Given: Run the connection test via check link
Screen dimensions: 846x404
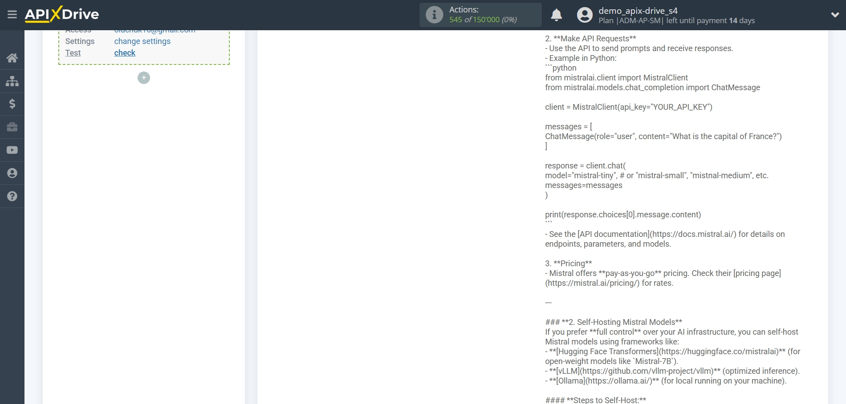Looking at the screenshot, I should [x=125, y=53].
